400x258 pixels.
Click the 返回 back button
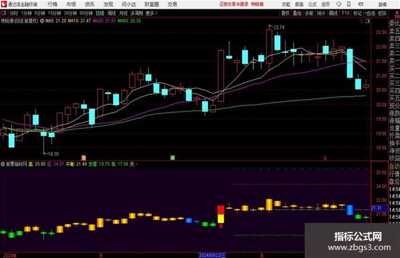point(382,13)
